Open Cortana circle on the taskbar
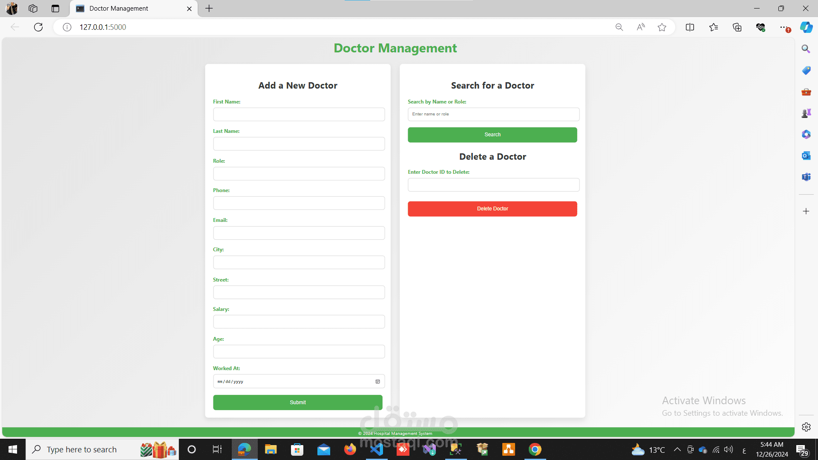This screenshot has height=460, width=818. (x=192, y=449)
